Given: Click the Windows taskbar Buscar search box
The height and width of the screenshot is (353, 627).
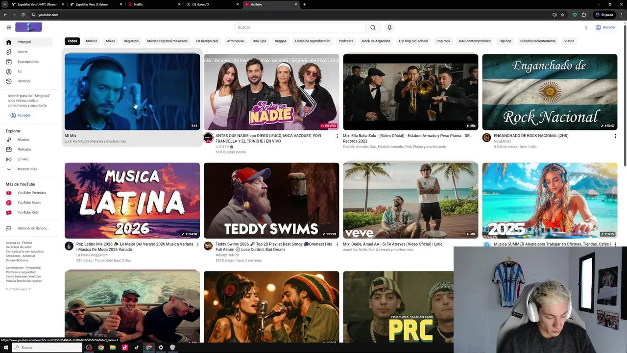Looking at the screenshot, I should click(48, 348).
